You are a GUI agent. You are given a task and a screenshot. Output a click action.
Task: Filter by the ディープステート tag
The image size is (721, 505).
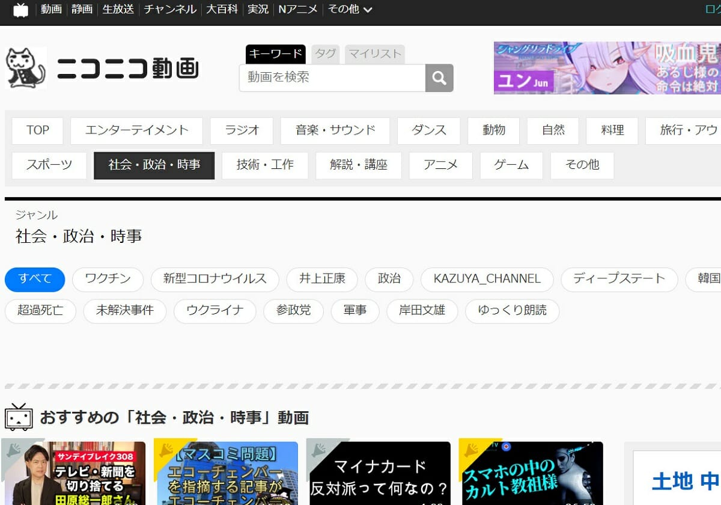619,280
